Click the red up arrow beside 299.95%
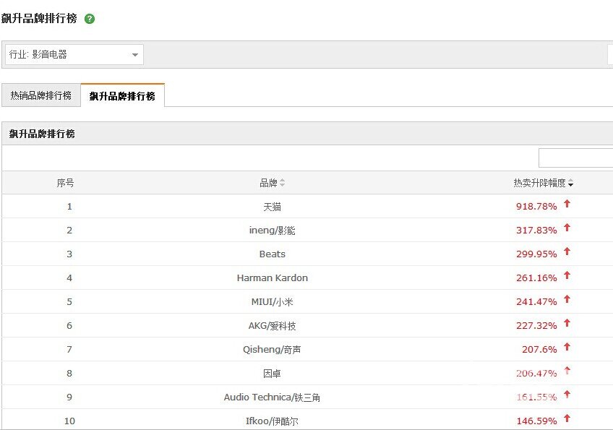Screen dimensions: 613x430 [567, 251]
